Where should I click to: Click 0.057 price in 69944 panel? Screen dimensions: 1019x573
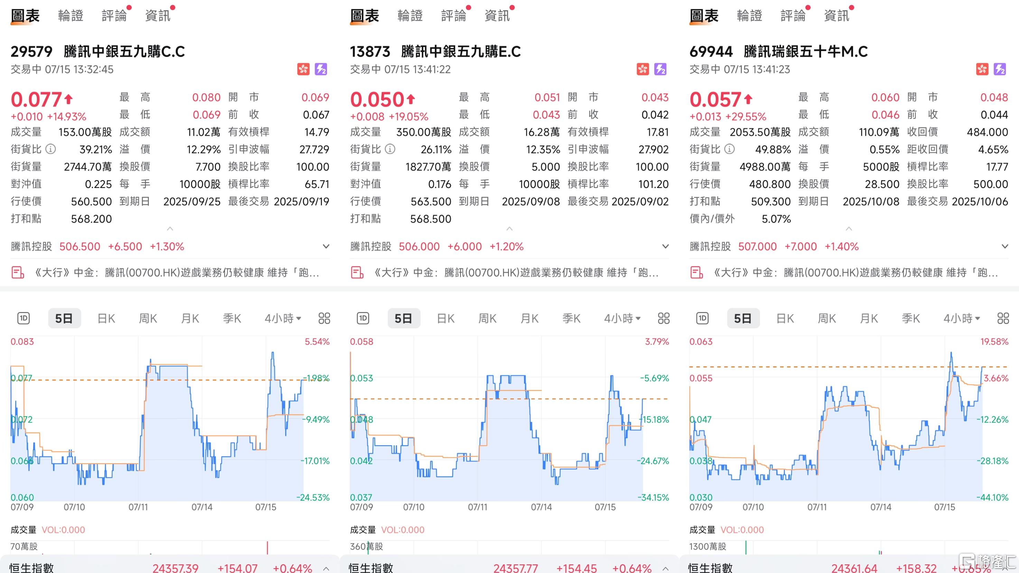pyautogui.click(x=715, y=99)
